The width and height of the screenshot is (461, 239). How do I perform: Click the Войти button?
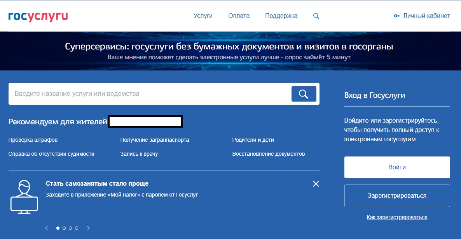[397, 167]
